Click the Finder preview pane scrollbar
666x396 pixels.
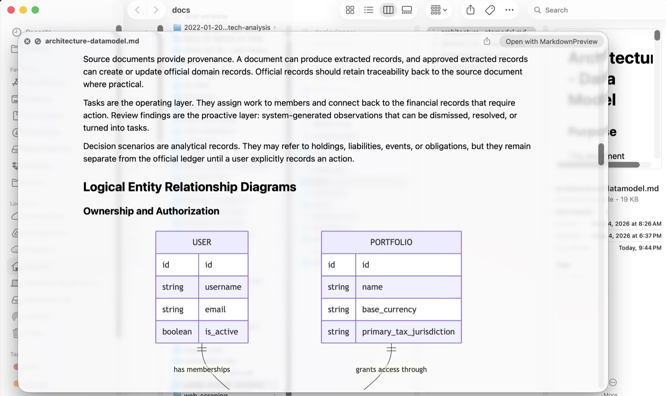(x=657, y=35)
